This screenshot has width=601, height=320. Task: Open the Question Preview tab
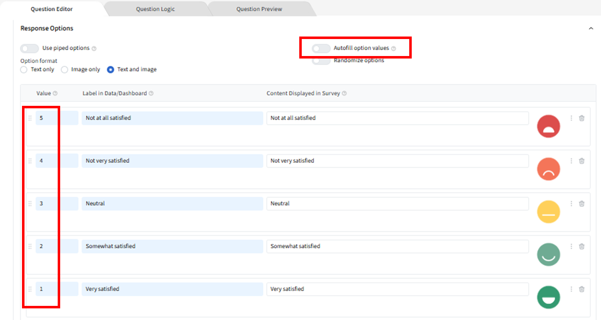[259, 9]
